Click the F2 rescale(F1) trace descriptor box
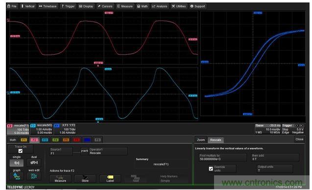Viewport: 312px width, 190px height. (18, 129)
